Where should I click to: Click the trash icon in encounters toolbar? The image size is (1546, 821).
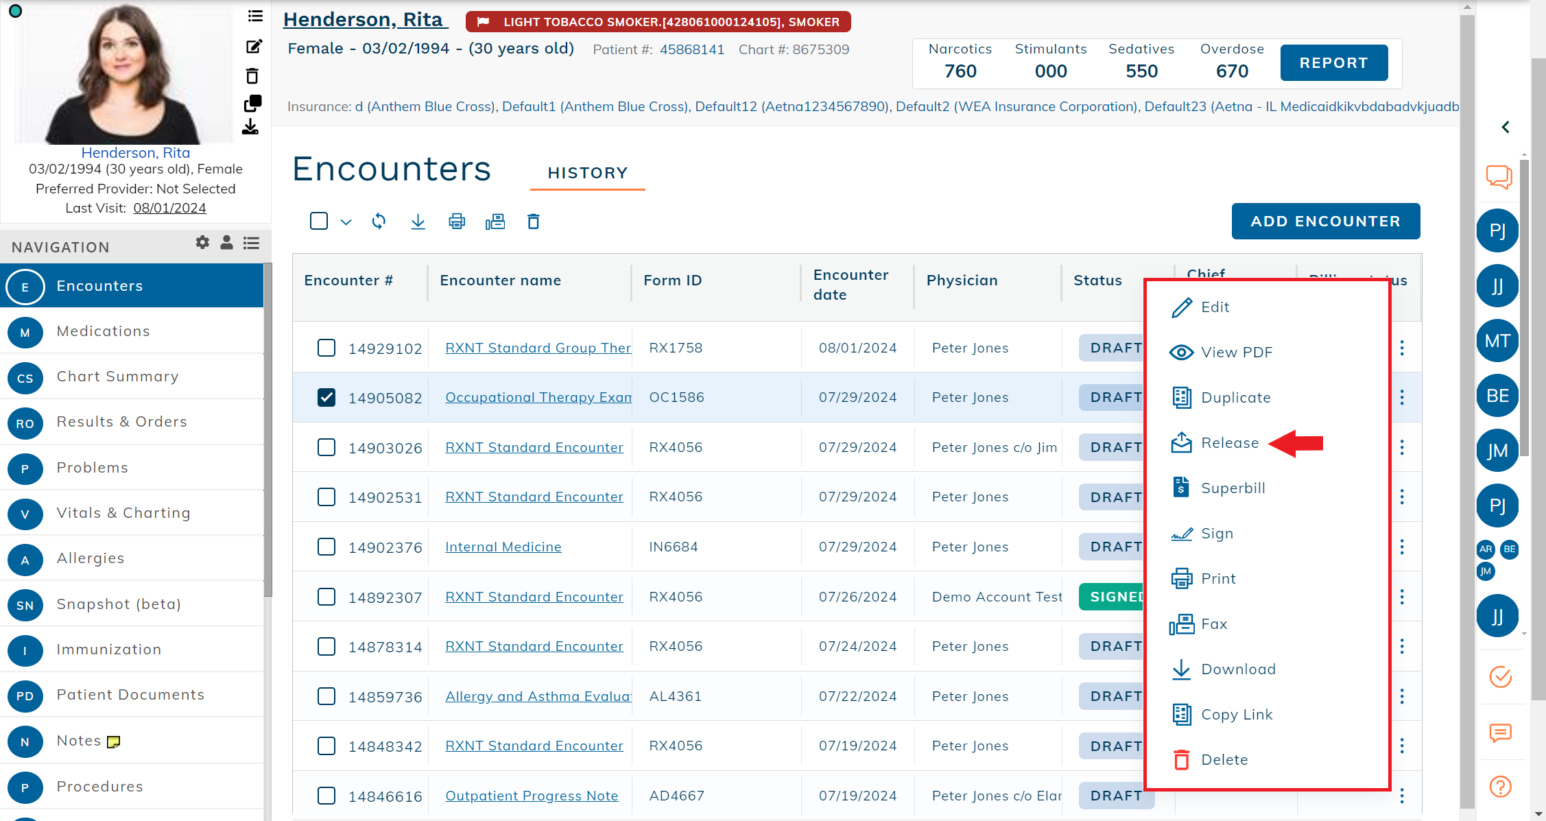tap(533, 222)
